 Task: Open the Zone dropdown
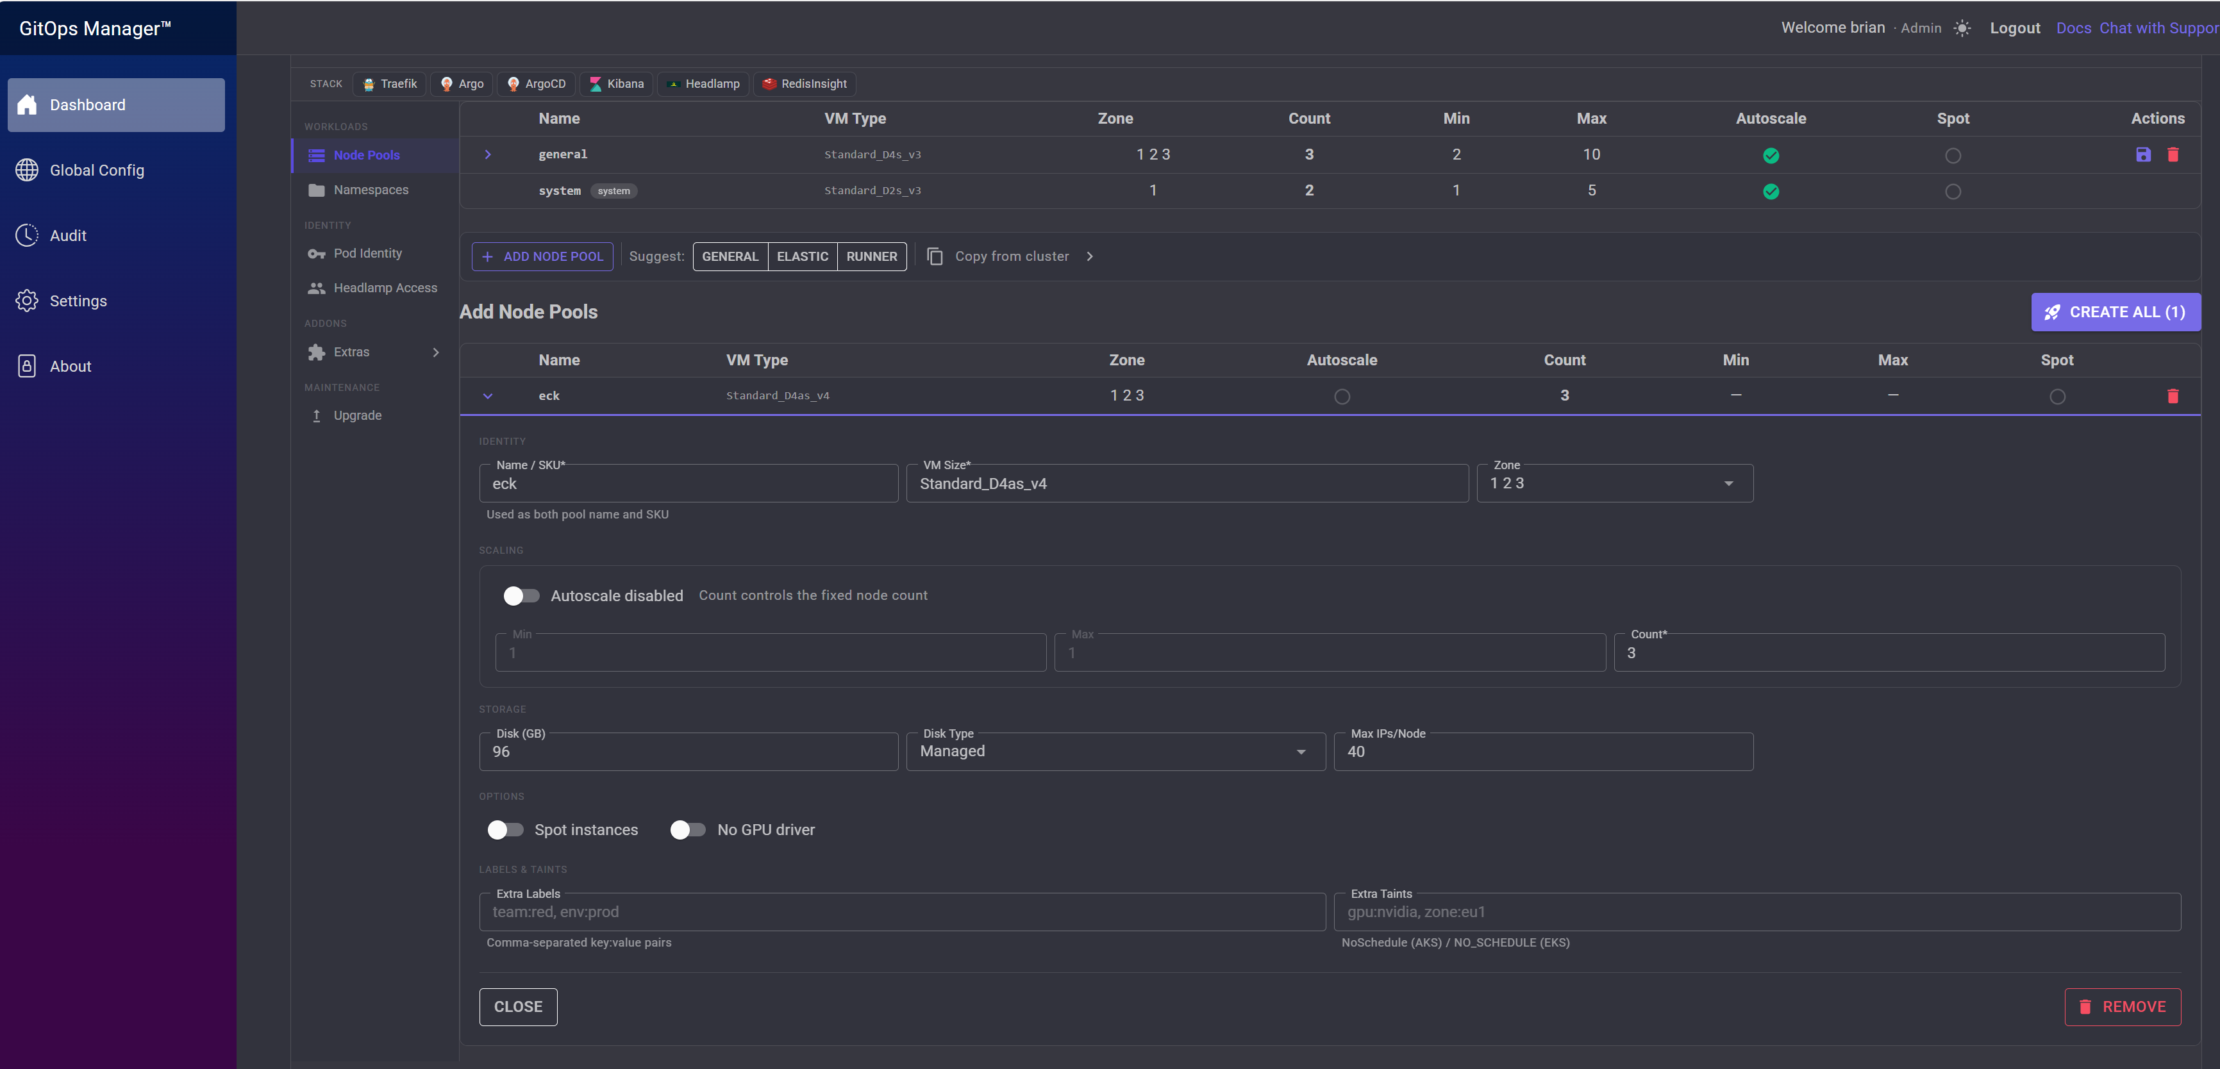coord(1614,483)
